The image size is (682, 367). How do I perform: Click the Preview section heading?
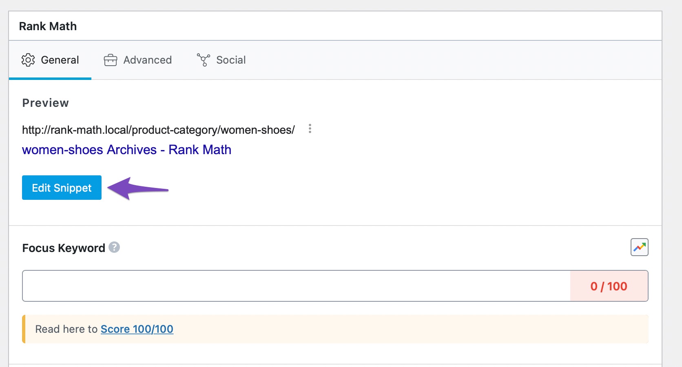point(45,103)
